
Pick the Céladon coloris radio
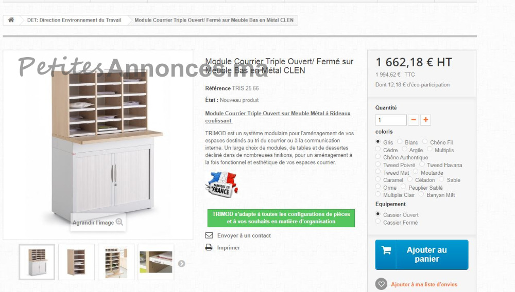click(x=410, y=179)
